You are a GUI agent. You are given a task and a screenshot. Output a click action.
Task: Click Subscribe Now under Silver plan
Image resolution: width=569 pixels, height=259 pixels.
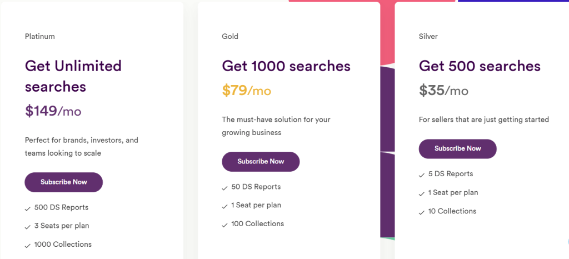point(458,149)
